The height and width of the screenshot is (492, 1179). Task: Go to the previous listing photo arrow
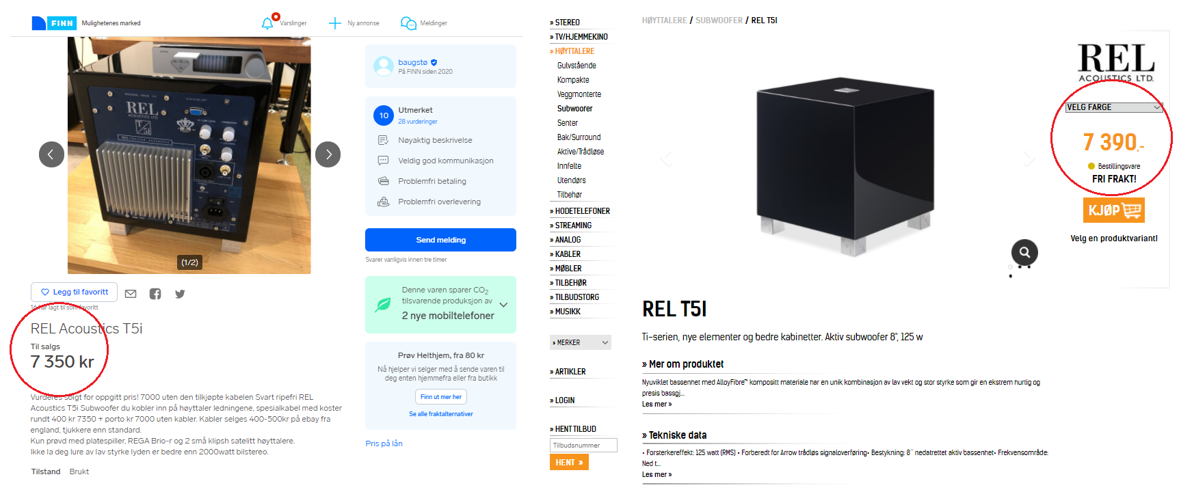point(51,154)
